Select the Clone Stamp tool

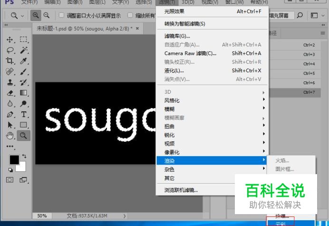pos(10,82)
